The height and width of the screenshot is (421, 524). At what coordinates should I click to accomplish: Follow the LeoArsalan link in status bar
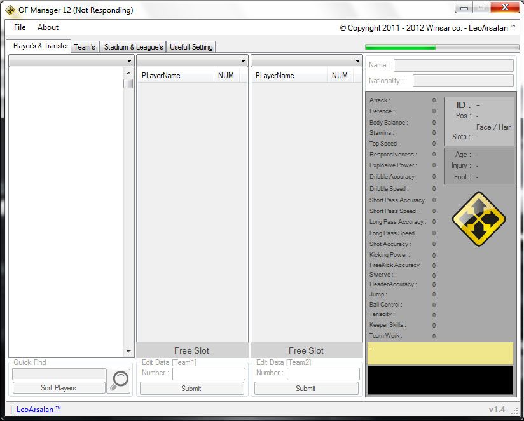[x=39, y=410]
